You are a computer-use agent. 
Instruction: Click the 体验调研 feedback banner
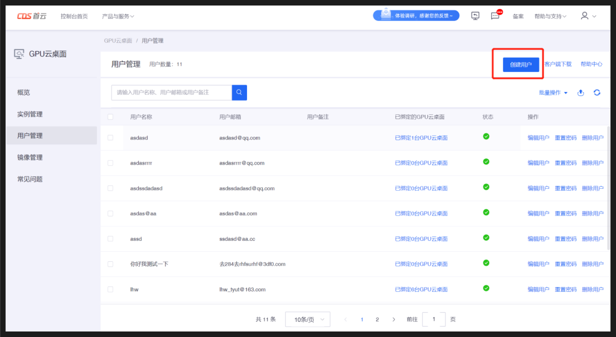[416, 16]
